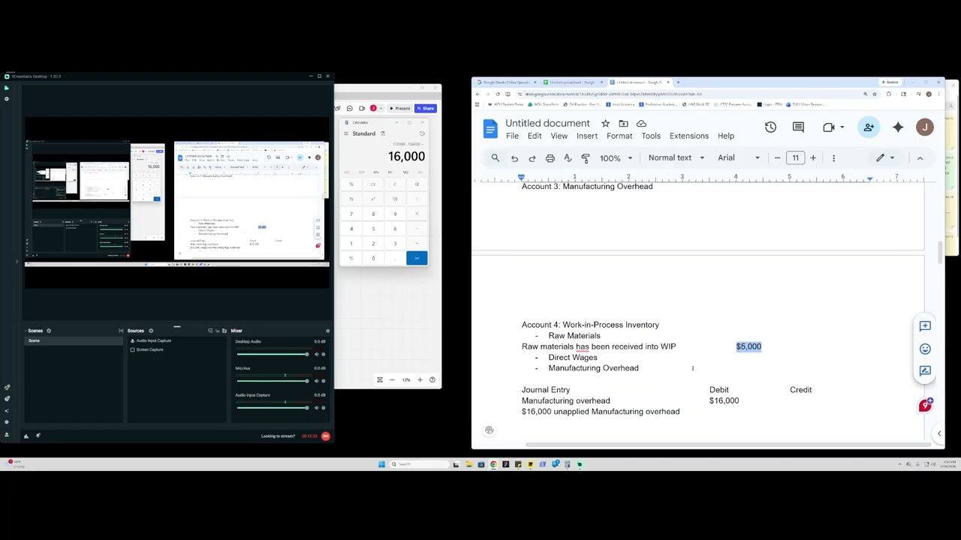Click the 7 key on Calculator
Screen dimensions: 961x540
351,214
